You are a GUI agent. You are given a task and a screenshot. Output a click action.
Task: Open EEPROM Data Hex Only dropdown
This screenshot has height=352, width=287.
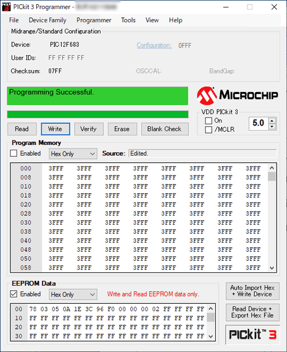point(73,294)
